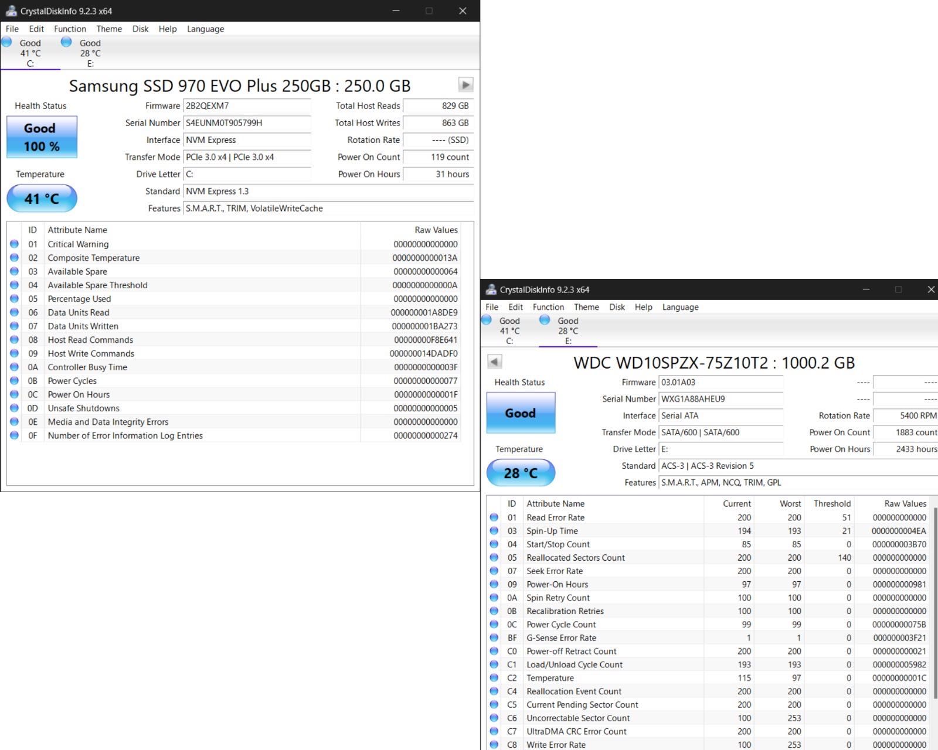The height and width of the screenshot is (750, 938).
Task: Click status orb for G-Sense Error Rate row
Action: 494,637
